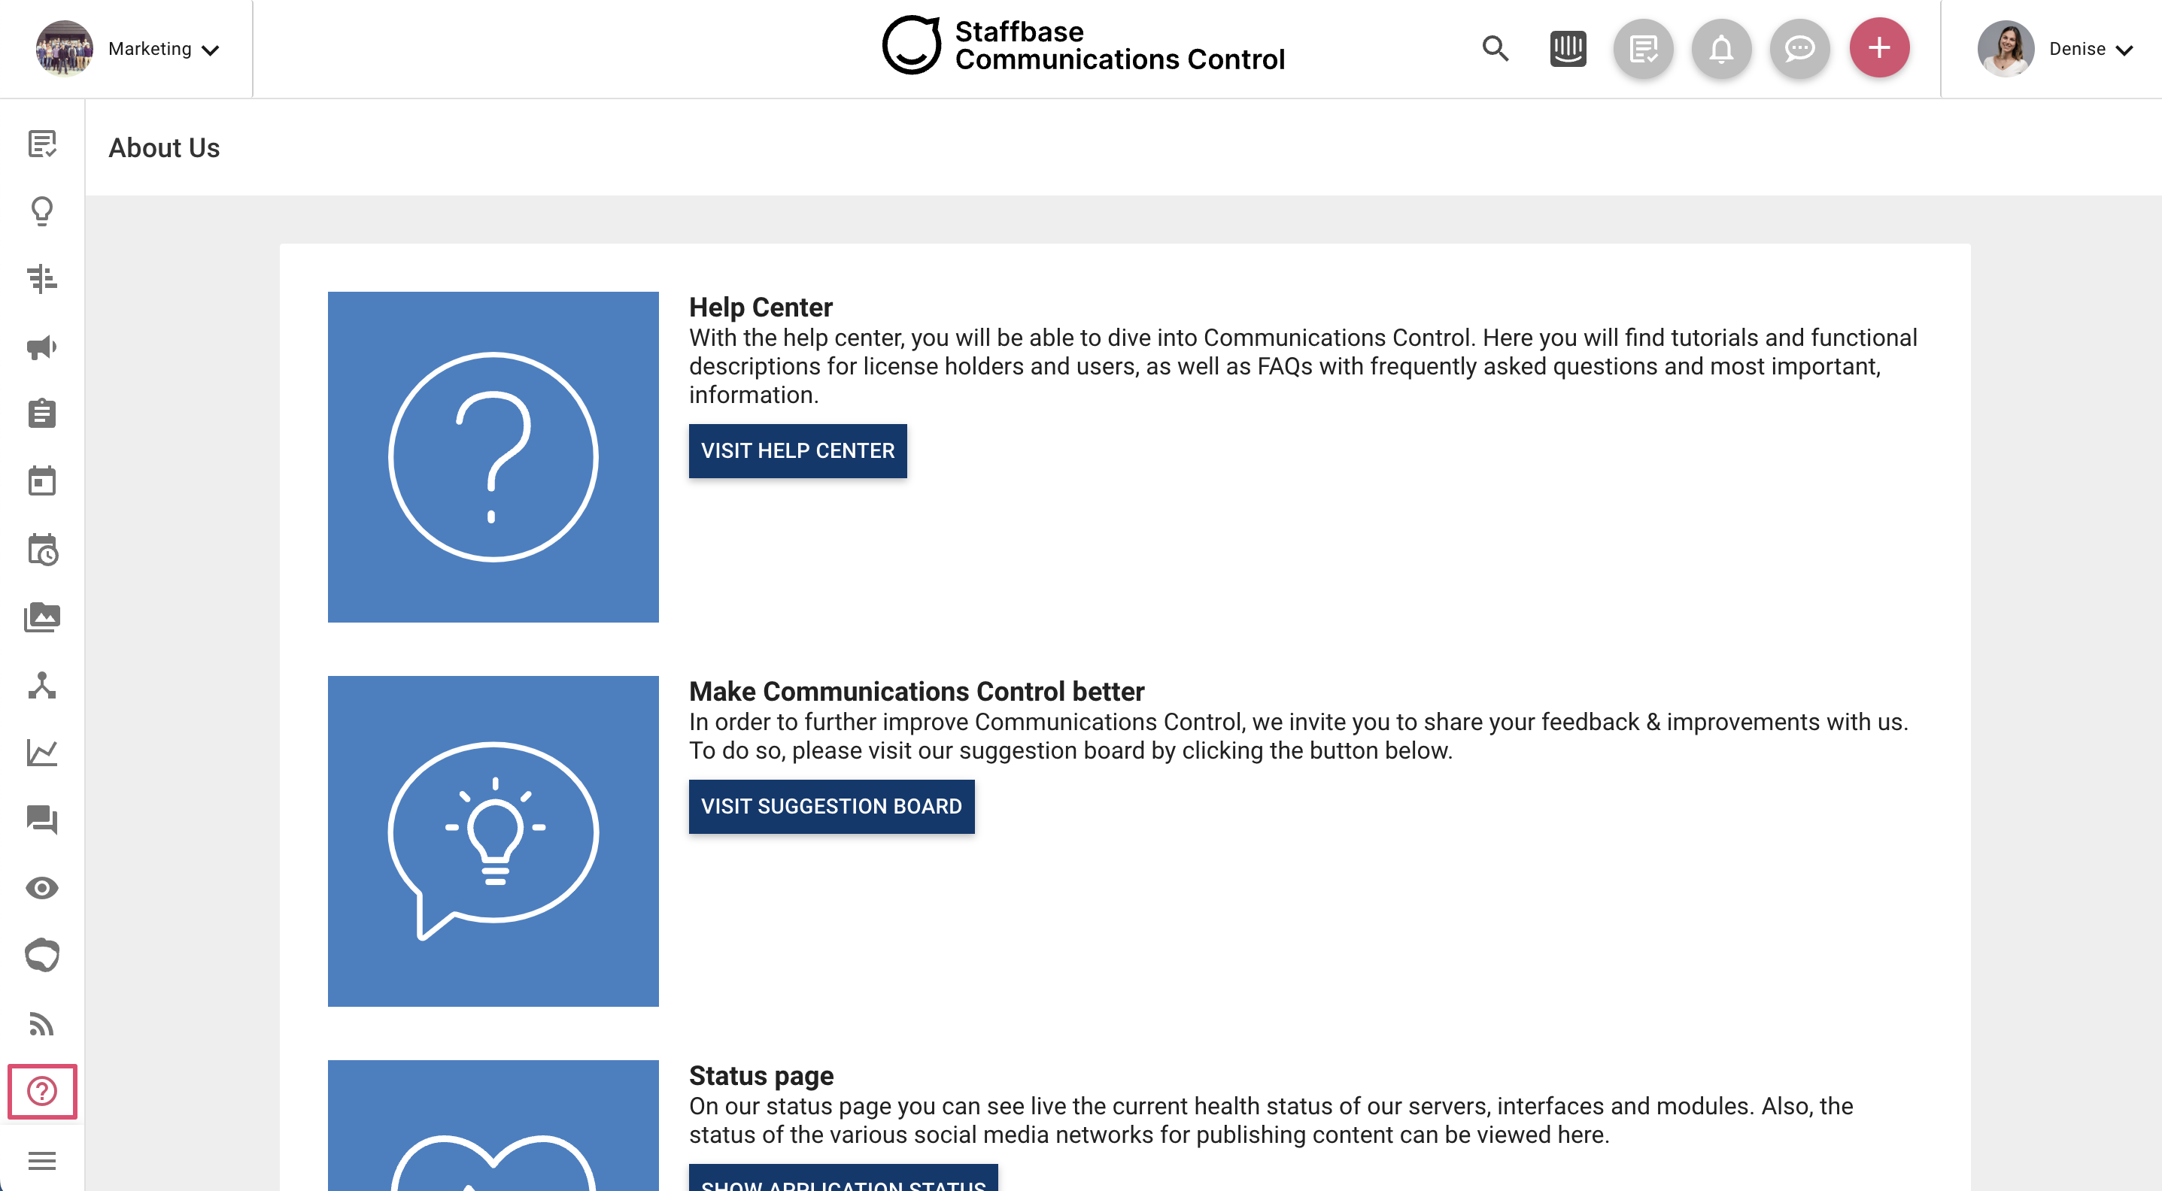Click the Visit Suggestion Board button
Image resolution: width=2162 pixels, height=1191 pixels.
pyautogui.click(x=831, y=807)
